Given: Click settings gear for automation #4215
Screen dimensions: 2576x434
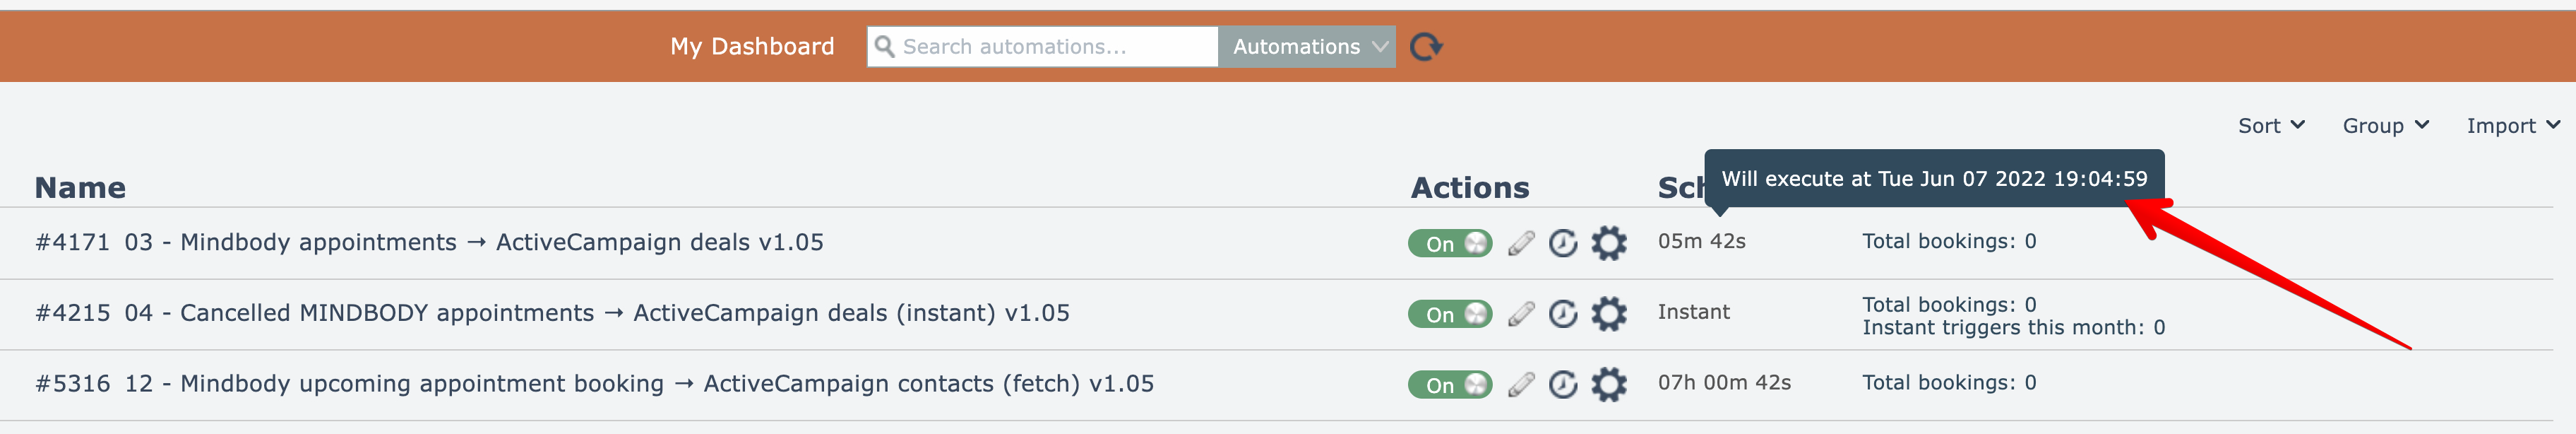Looking at the screenshot, I should [x=1608, y=314].
